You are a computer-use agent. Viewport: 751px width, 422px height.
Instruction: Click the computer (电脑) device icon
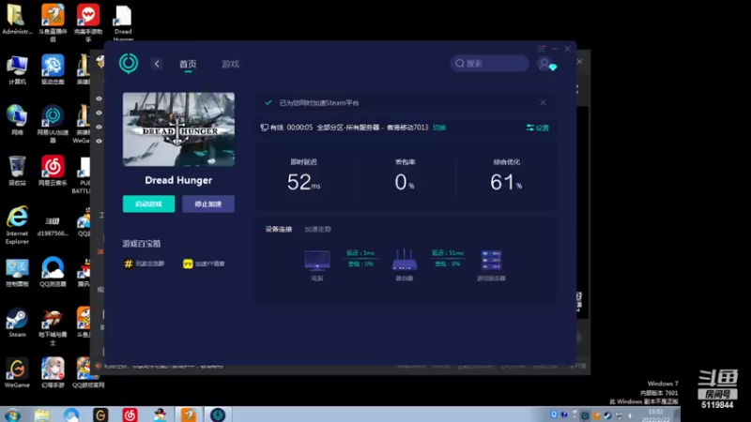[x=317, y=261]
